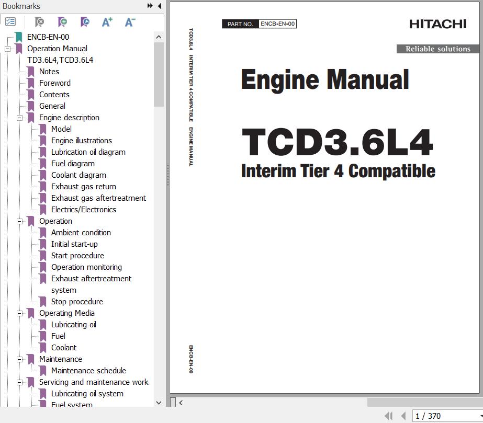
Task: Click the Electrics/Electronics bookmark icon
Action: point(43,210)
